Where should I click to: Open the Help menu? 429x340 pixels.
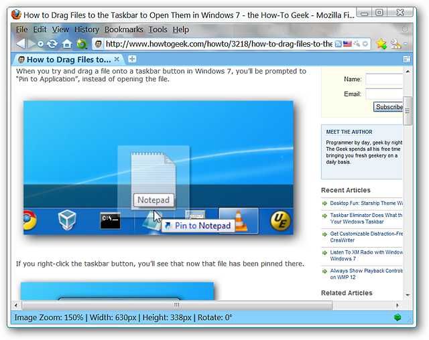[180, 29]
